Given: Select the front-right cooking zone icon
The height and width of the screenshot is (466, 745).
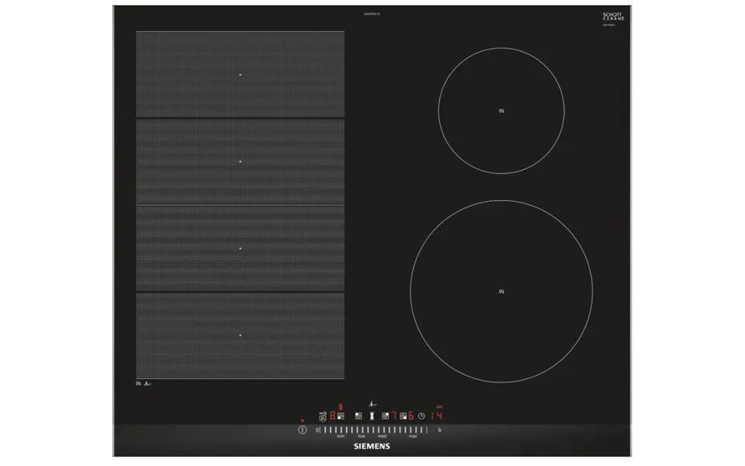Looking at the screenshot, I should (x=404, y=416).
